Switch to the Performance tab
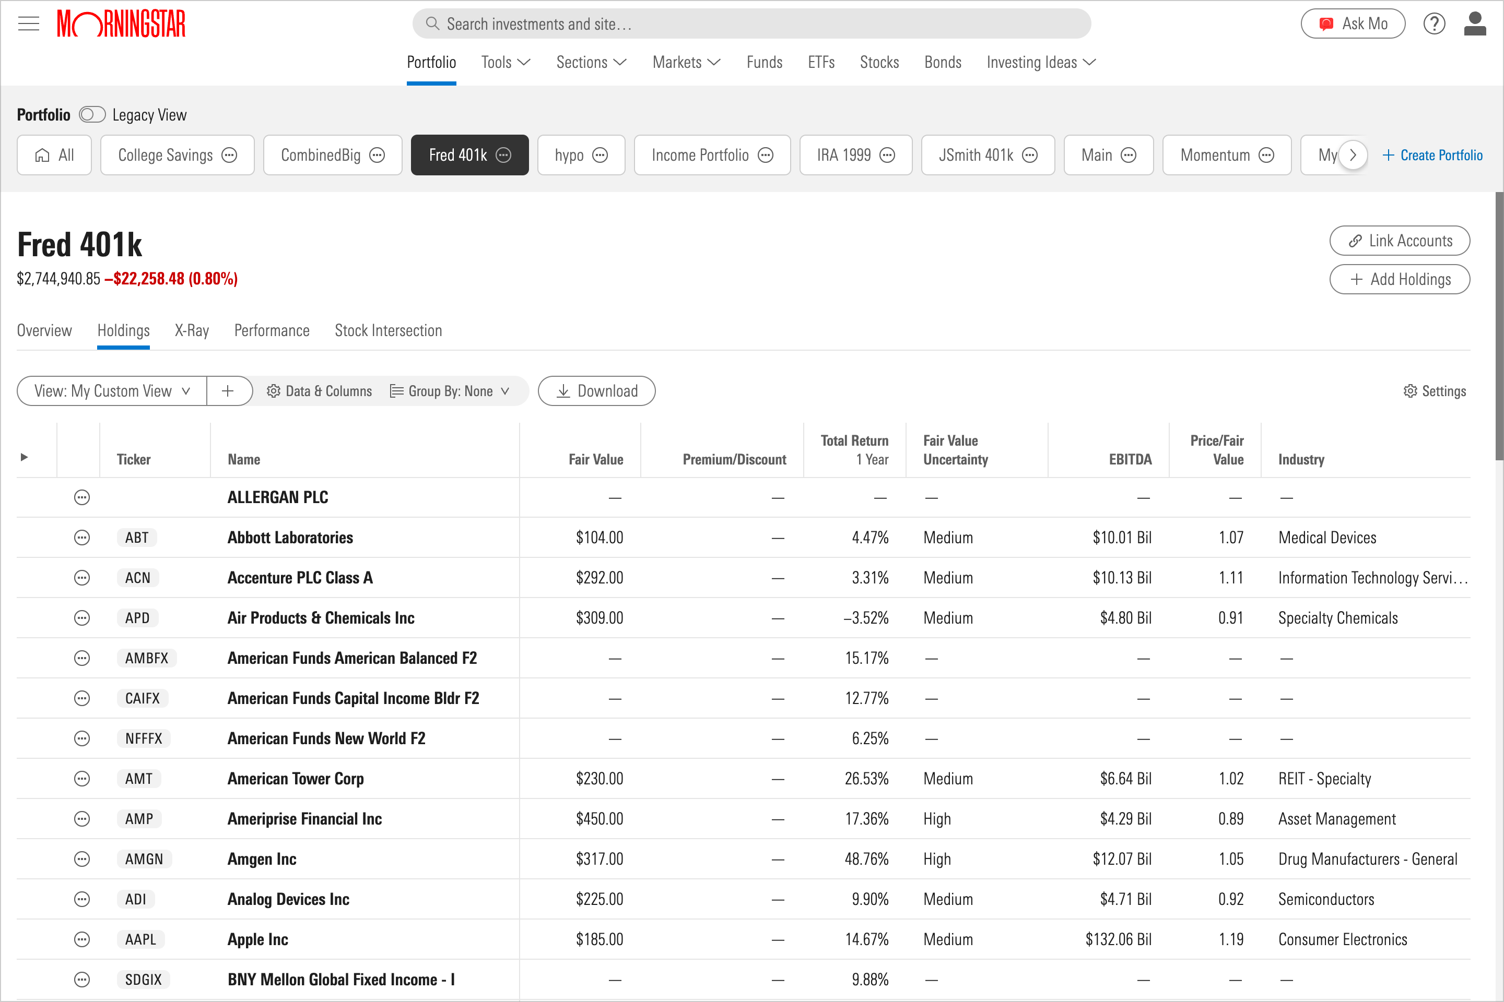 pos(272,331)
